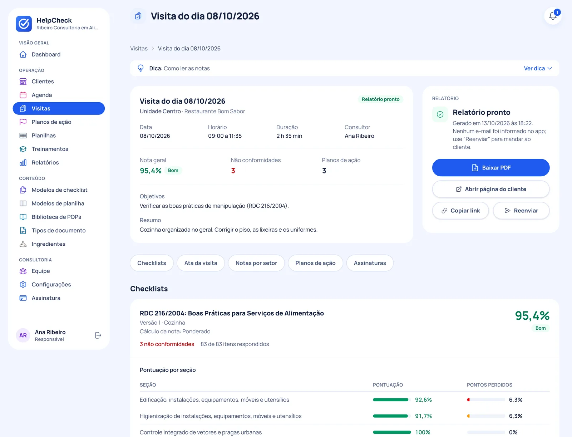
Task: Log out via the exit icon
Action: point(98,335)
